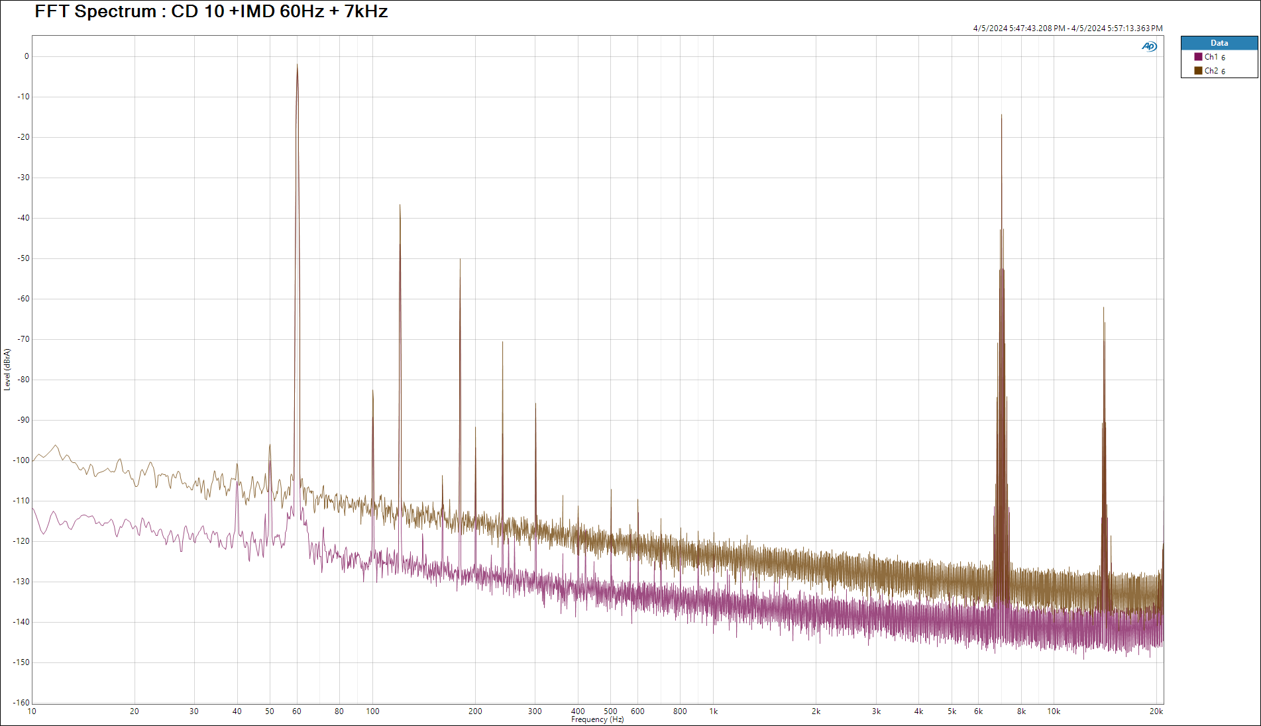The width and height of the screenshot is (1261, 726).
Task: Click the AP logo icon in graph corner
Action: coord(1149,46)
